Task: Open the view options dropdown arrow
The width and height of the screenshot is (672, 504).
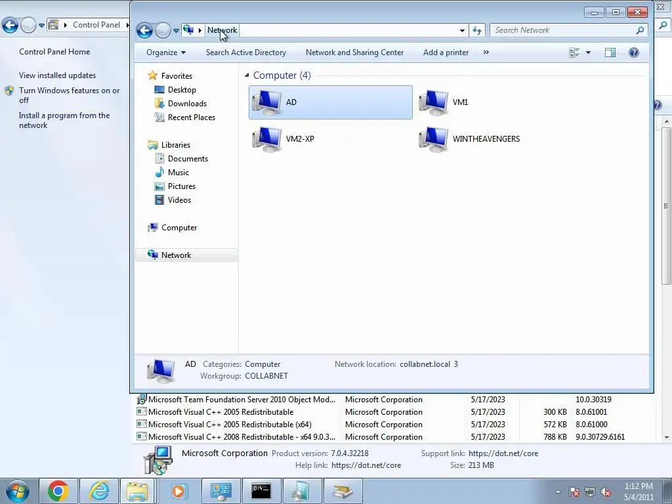Action: pyautogui.click(x=588, y=52)
